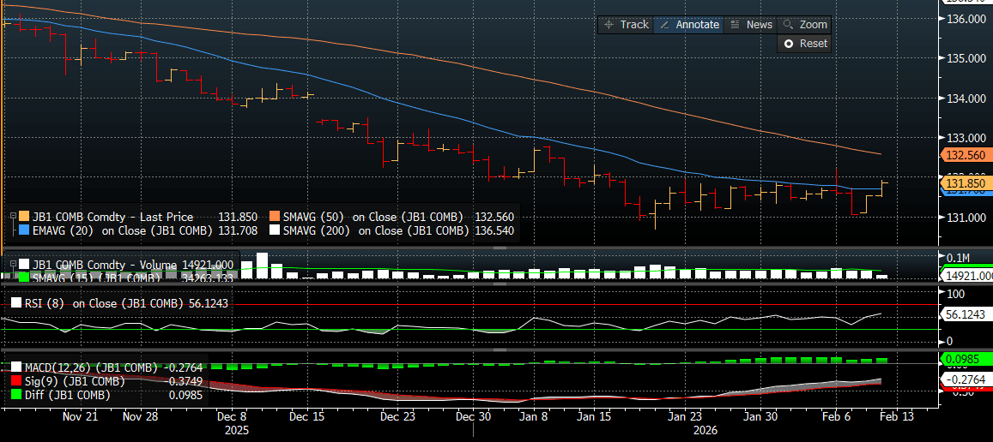The height and width of the screenshot is (442, 993).
Task: Click the 56.1243 RSI axis tag
Action: click(x=966, y=314)
